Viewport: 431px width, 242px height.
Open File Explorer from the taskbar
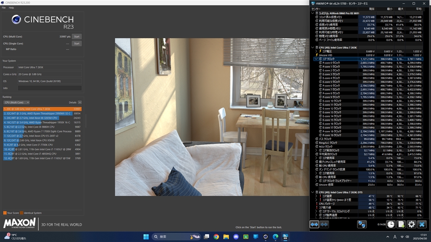226,237
